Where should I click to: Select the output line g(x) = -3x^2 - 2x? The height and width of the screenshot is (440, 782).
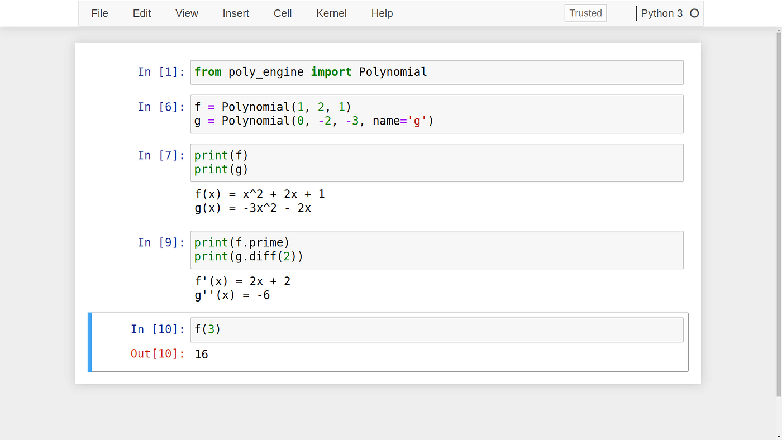[252, 208]
